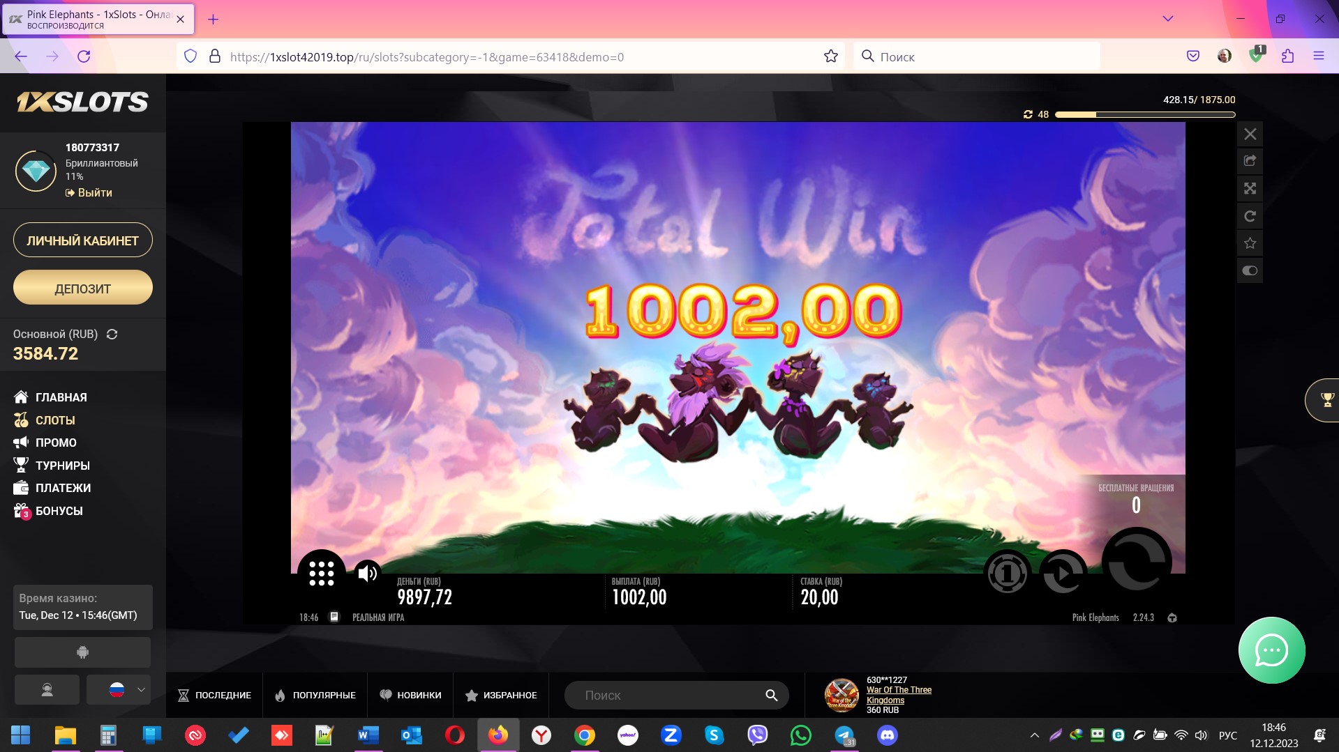1339x752 pixels.
Task: Share the game using the share icon
Action: (1250, 161)
